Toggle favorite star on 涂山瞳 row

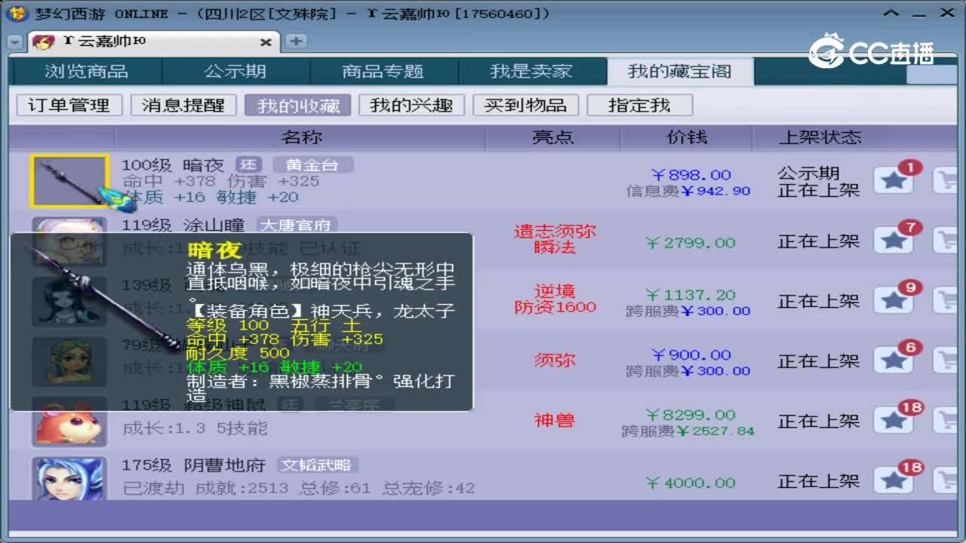click(x=894, y=241)
